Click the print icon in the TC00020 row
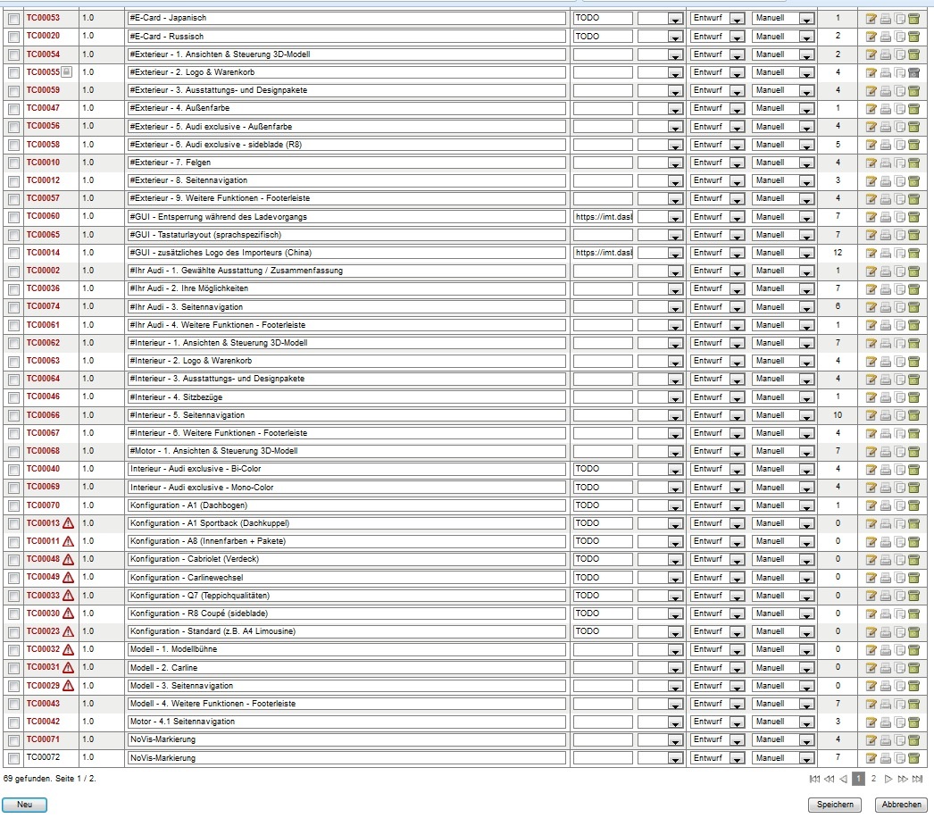934x818 pixels. coord(886,37)
